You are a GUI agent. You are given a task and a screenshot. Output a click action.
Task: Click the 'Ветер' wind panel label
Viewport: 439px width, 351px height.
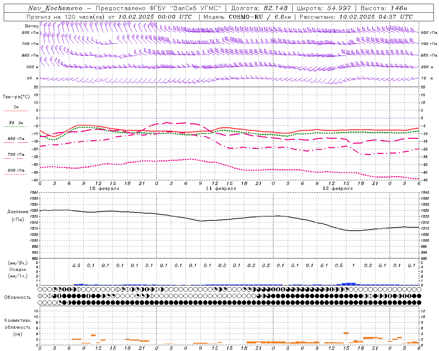point(32,26)
